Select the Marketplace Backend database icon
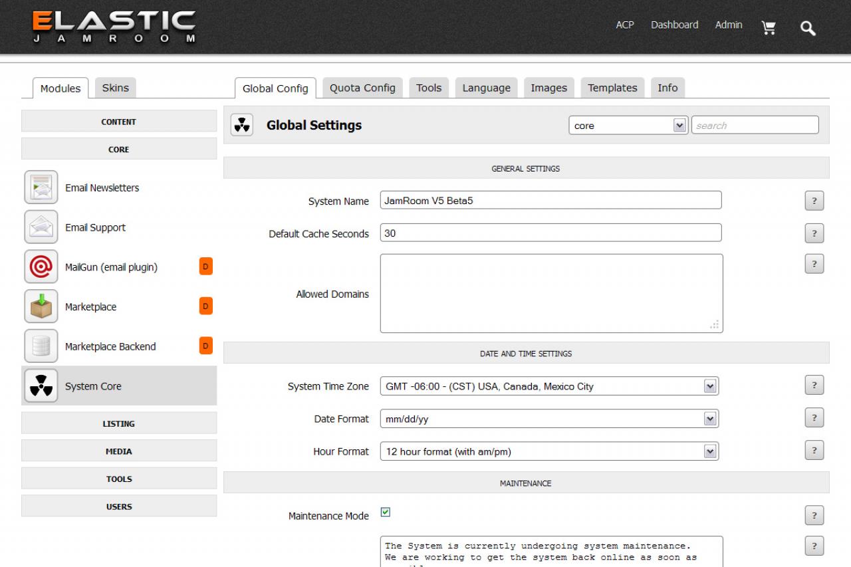This screenshot has height=567, width=851. (41, 346)
